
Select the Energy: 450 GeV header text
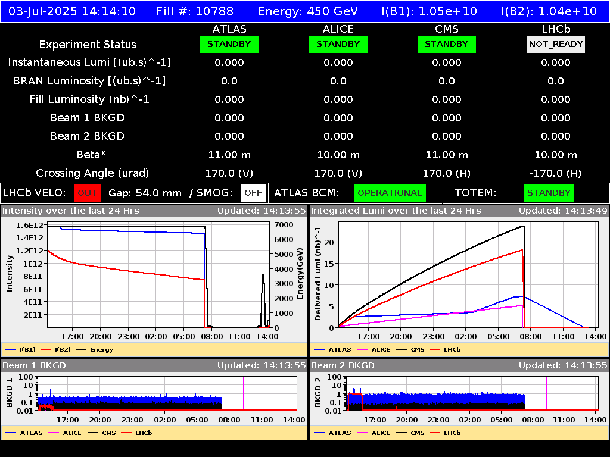308,11
